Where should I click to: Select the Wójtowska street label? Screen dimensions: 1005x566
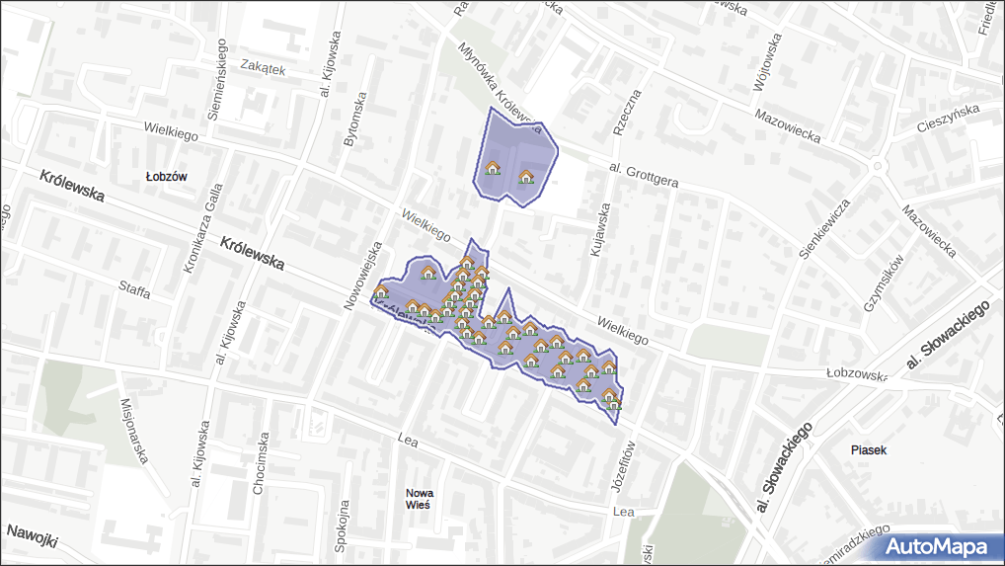(x=767, y=62)
